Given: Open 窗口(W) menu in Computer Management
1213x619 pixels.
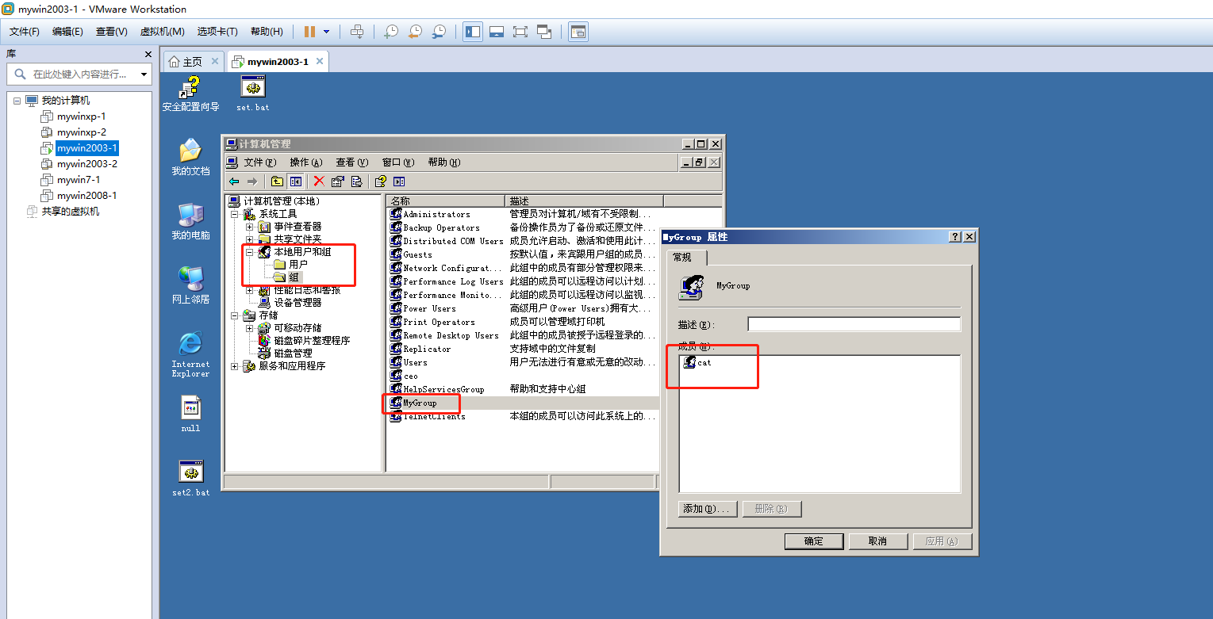Looking at the screenshot, I should coord(397,162).
